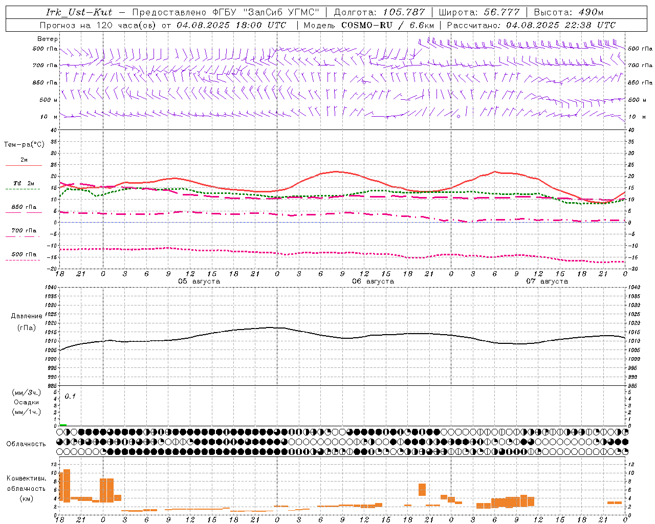
Task: Click the black pressure curve line
Action: click(x=342, y=338)
